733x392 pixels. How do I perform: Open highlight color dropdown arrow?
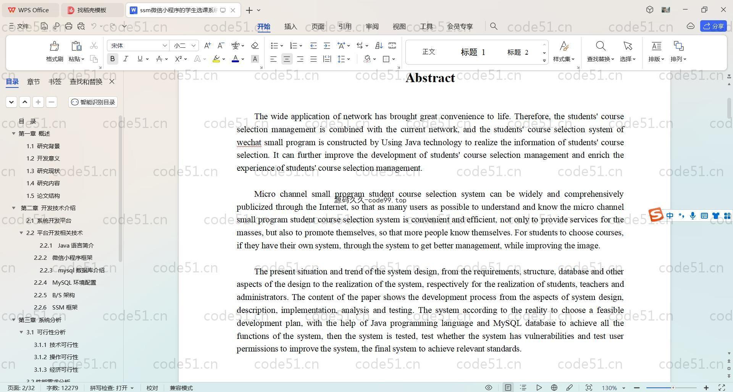click(224, 59)
